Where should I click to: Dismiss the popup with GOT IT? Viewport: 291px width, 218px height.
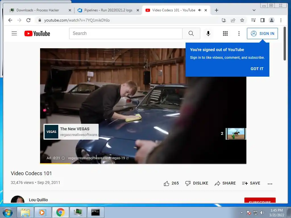click(257, 69)
